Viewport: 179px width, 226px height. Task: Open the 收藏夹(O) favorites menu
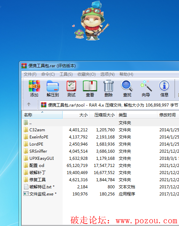(x=86, y=74)
